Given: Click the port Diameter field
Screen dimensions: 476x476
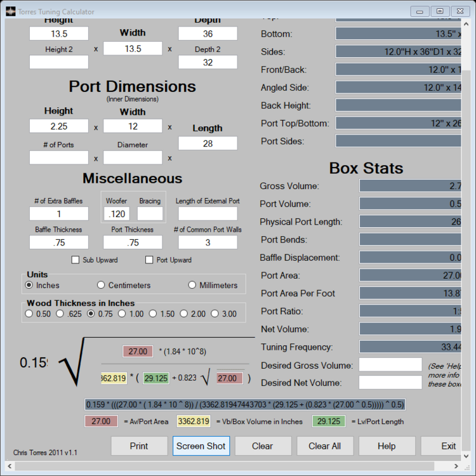Looking at the screenshot, I should pyautogui.click(x=133, y=157).
